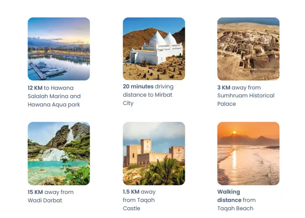The width and height of the screenshot is (305, 218).
Task: Click the Hawana Salalah Marina photo
Action: pyautogui.click(x=59, y=49)
